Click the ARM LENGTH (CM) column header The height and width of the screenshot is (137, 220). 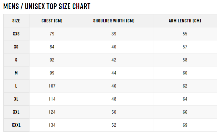tap(185, 21)
